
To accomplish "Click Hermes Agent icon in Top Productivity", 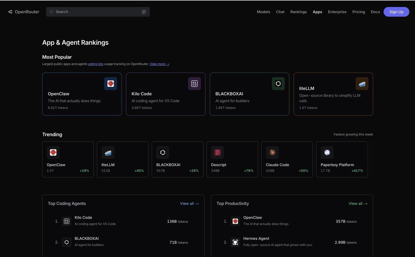I will [x=236, y=242].
